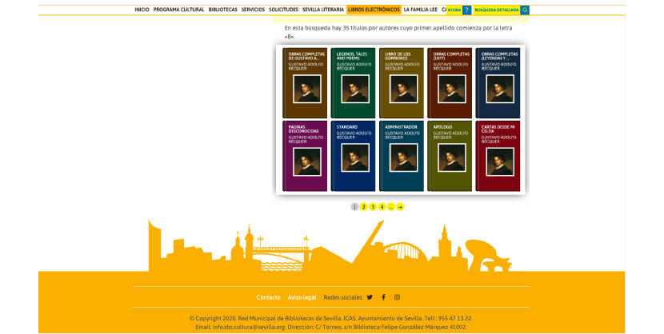Select the Libros Electrónicos tab
The image size is (664, 334).
click(374, 10)
